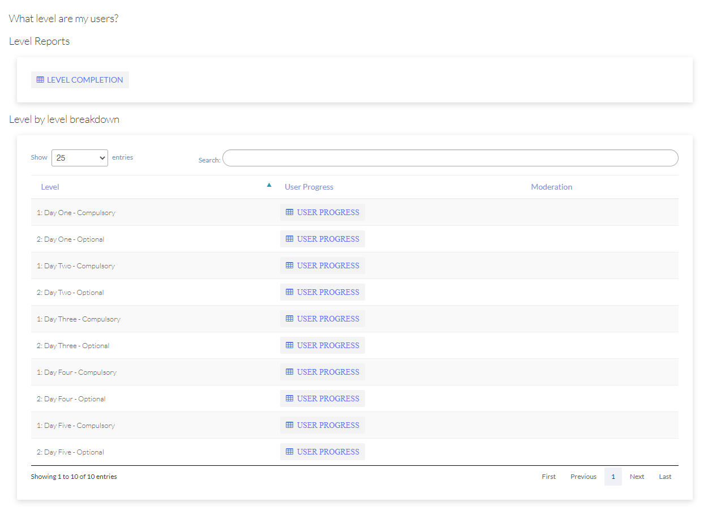Open User Progress for Day One Compulsory
Image resolution: width=708 pixels, height=510 pixels.
point(323,212)
